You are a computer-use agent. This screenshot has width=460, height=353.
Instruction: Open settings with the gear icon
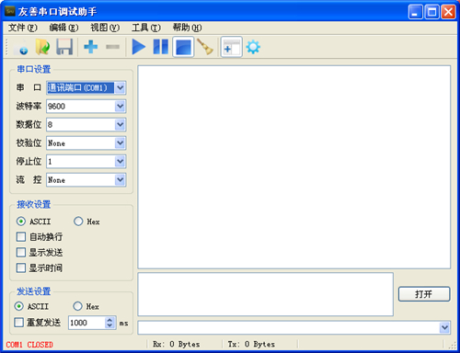[x=253, y=47]
